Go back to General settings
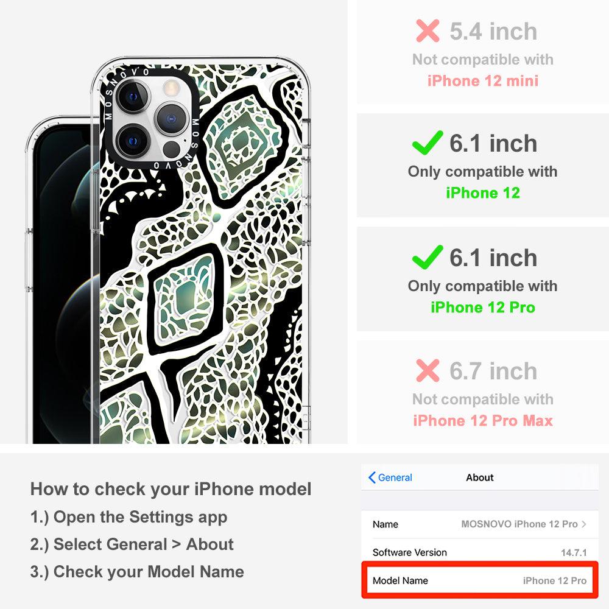 (x=390, y=477)
